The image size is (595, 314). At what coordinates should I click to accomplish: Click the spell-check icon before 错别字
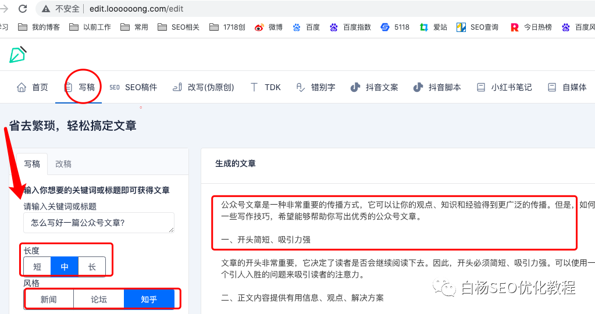[x=301, y=87]
